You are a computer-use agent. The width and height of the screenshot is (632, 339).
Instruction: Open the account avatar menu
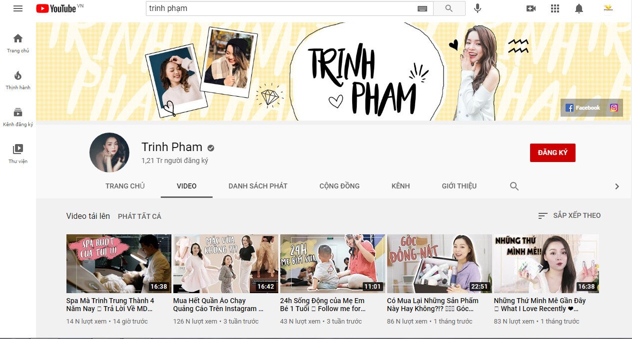609,8
